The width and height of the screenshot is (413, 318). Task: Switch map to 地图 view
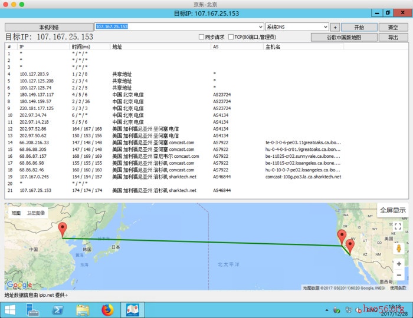pos(16,213)
